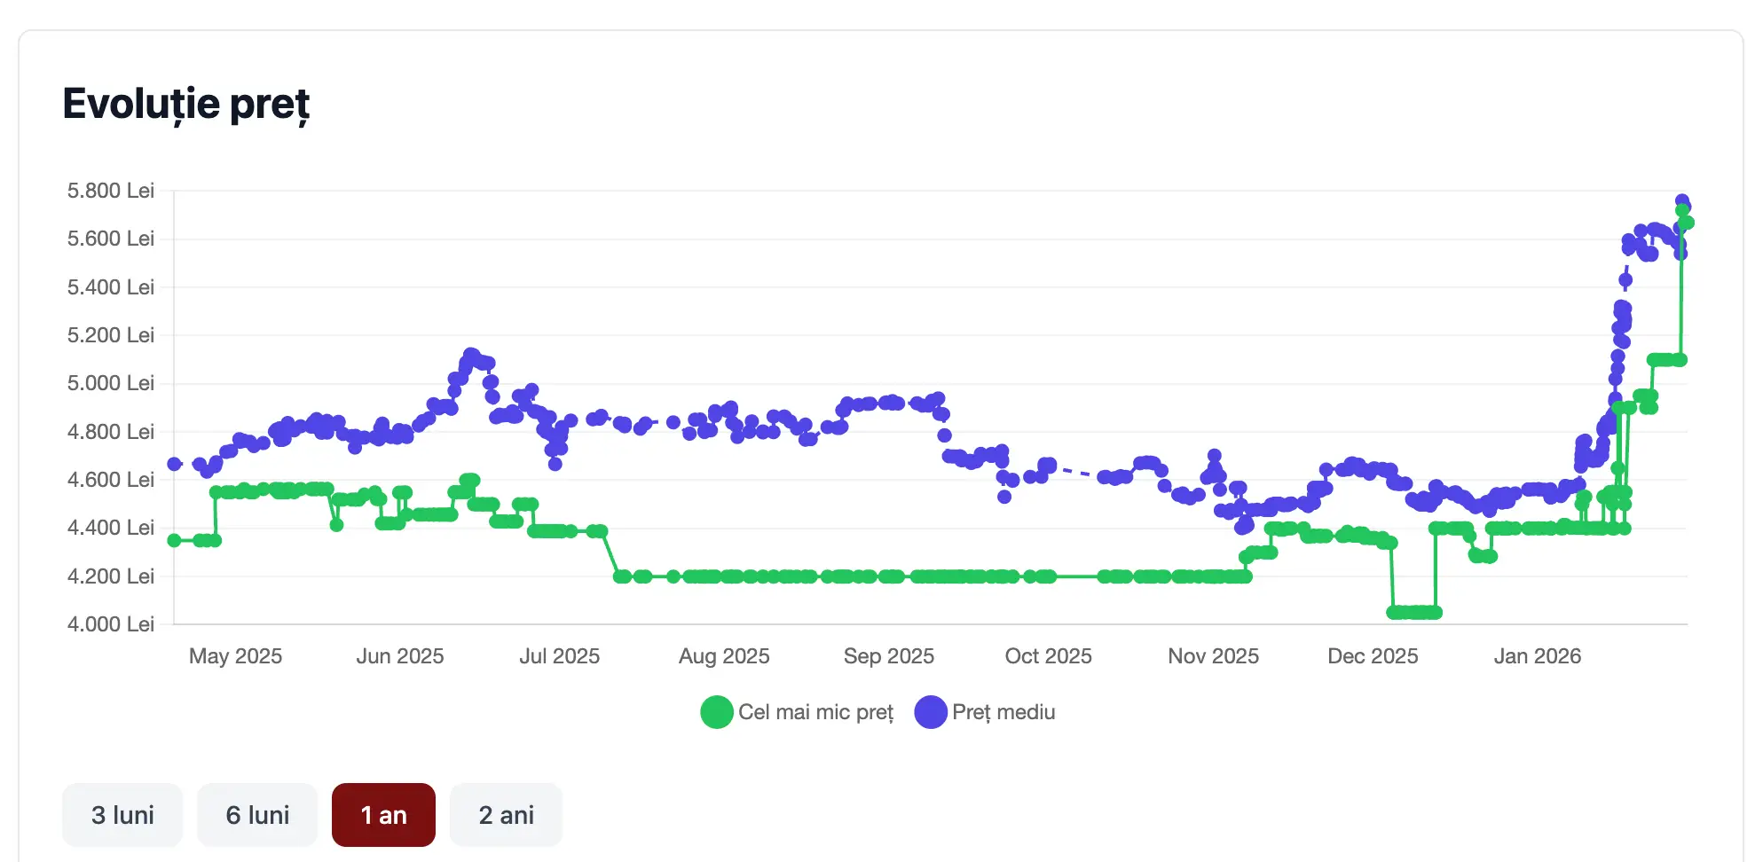Viewport: 1755px width, 862px height.
Task: Click the "4.000 Lei" y-axis label
Action: click(111, 624)
